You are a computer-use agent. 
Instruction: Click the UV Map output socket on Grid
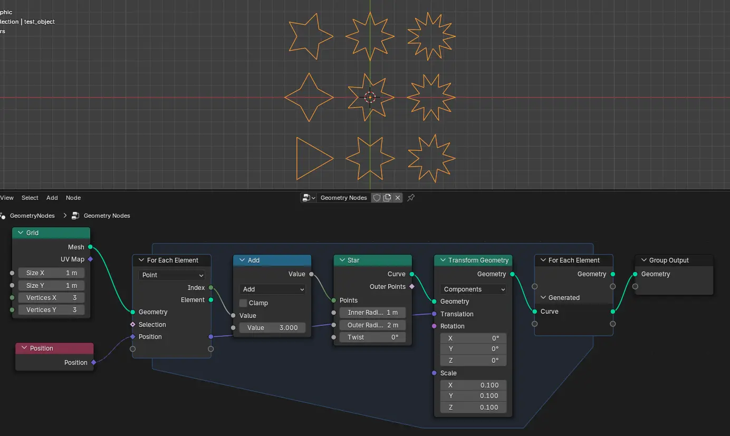point(90,259)
